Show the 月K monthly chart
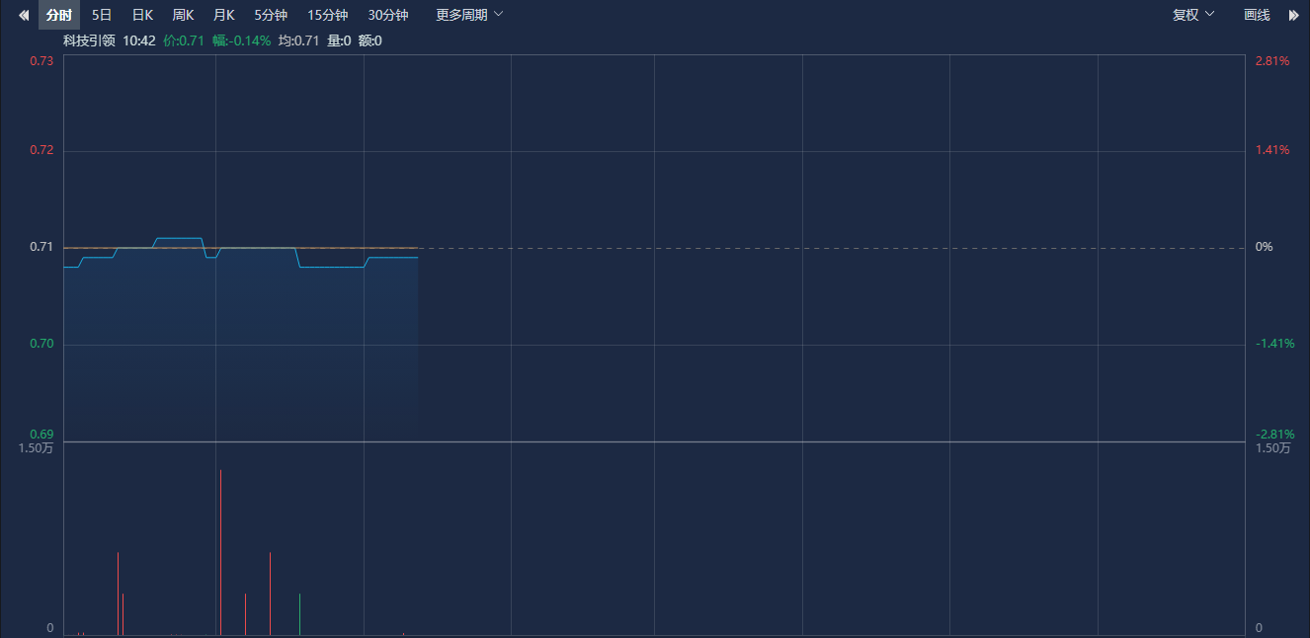Viewport: 1310px width, 638px height. click(x=224, y=15)
